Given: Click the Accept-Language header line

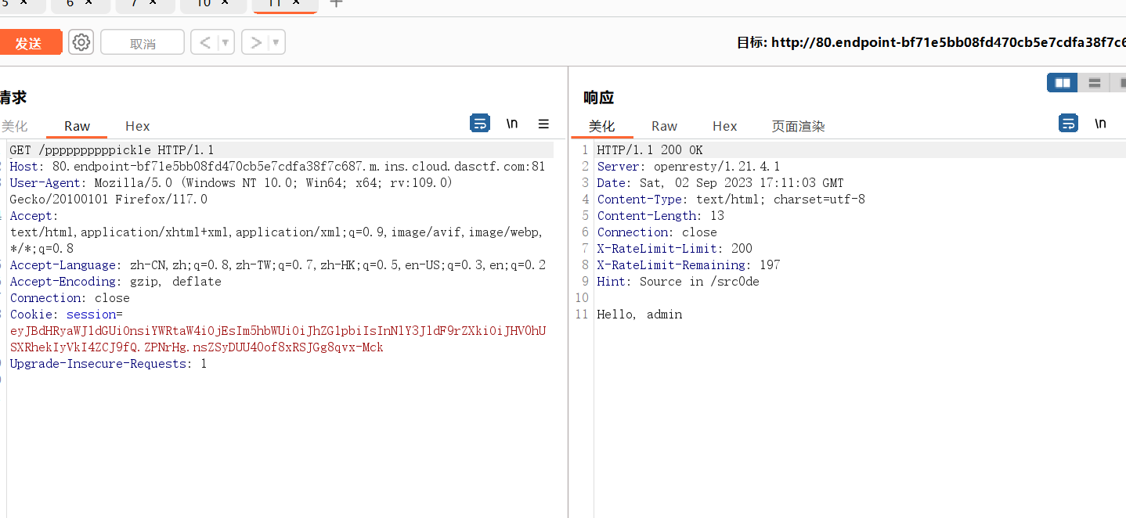Looking at the screenshot, I should pos(277,265).
